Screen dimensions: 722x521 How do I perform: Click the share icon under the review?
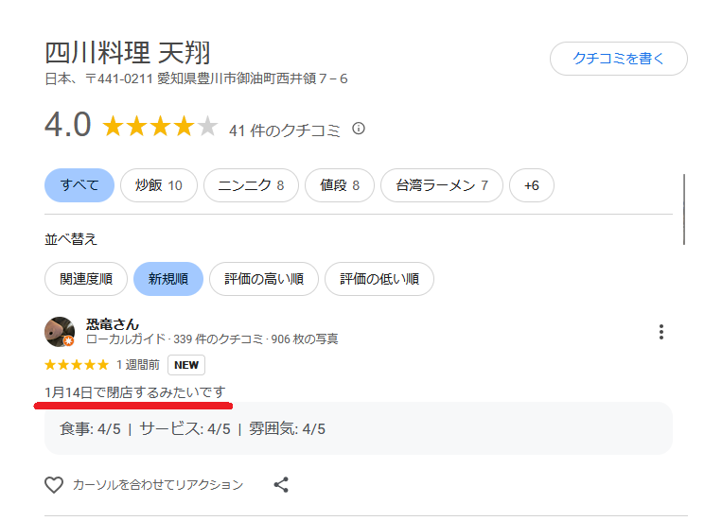click(x=281, y=485)
